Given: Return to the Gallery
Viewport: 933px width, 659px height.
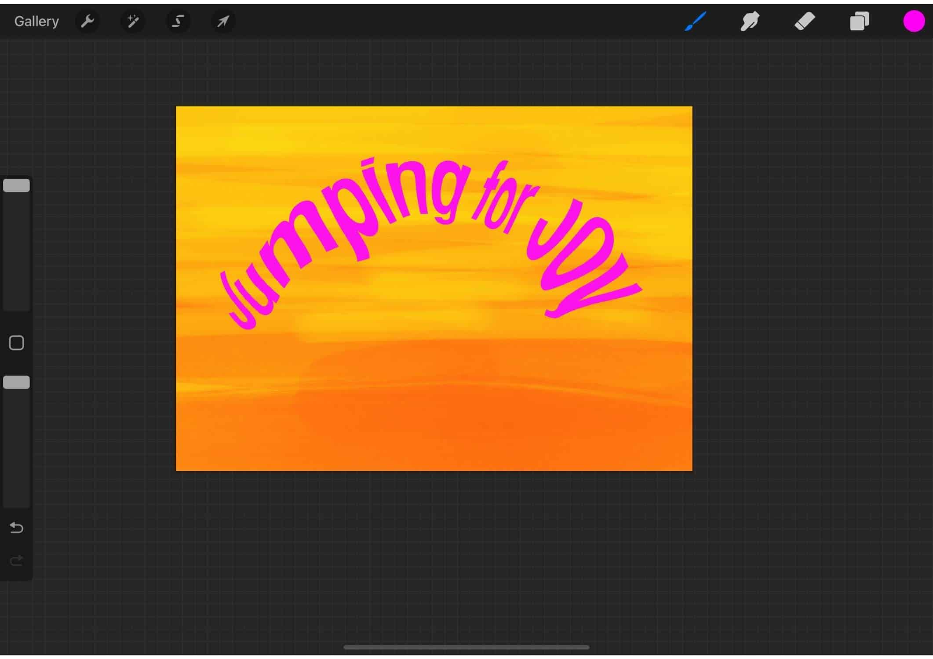Looking at the screenshot, I should [36, 21].
